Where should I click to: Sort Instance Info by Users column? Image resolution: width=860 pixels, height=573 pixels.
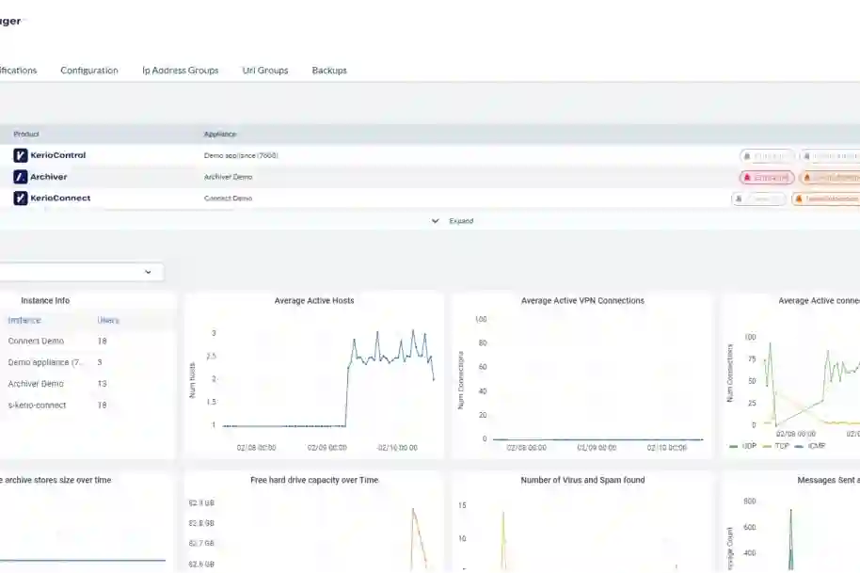click(x=108, y=320)
